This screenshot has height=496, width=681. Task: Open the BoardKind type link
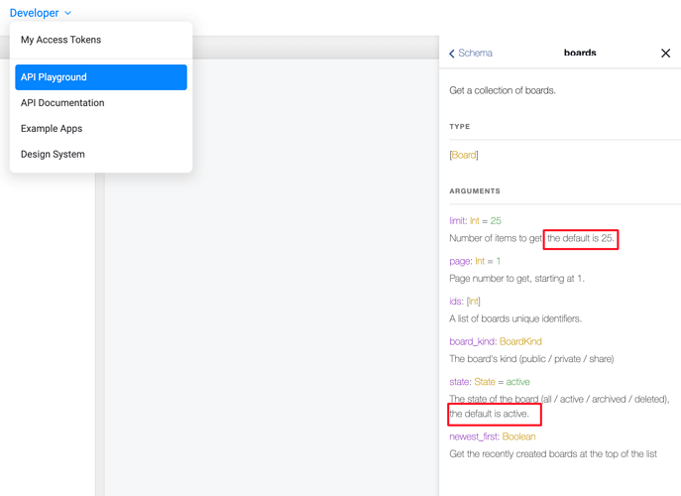click(x=520, y=341)
